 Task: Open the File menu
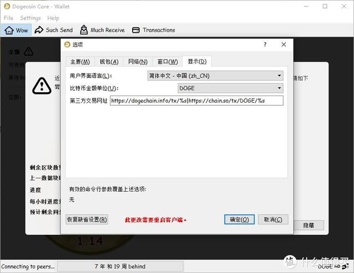coord(9,18)
